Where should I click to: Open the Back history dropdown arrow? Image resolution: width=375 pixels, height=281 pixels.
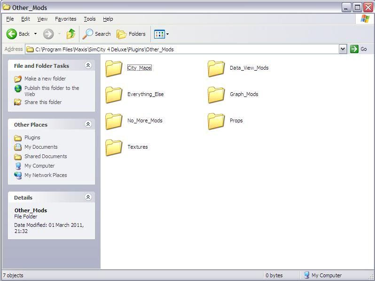click(x=35, y=34)
